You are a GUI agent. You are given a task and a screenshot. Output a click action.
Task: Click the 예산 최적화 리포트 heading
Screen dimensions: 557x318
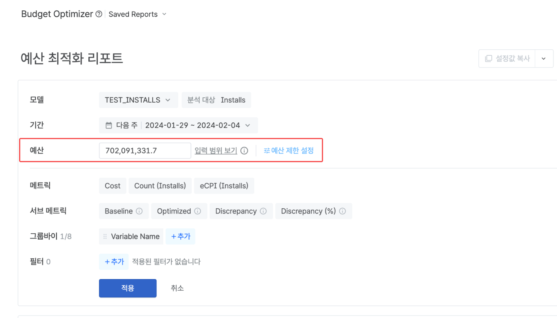72,58
